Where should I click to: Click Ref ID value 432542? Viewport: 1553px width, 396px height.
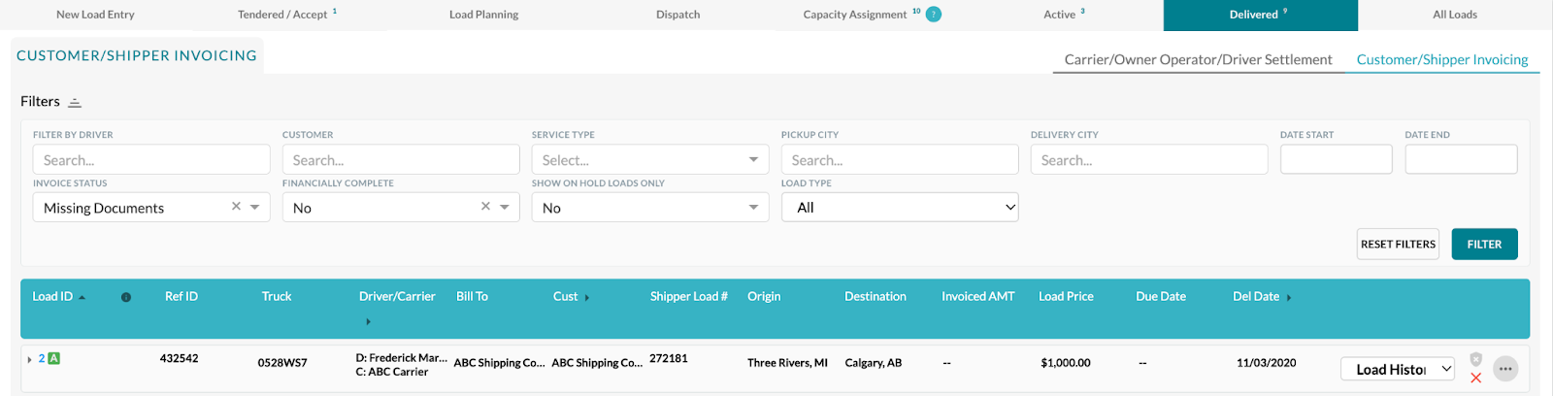pos(180,358)
